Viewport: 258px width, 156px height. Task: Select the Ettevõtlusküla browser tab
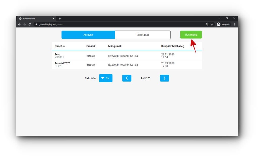tap(35, 19)
